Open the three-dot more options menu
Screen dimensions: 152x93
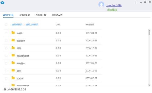coord(136,3)
